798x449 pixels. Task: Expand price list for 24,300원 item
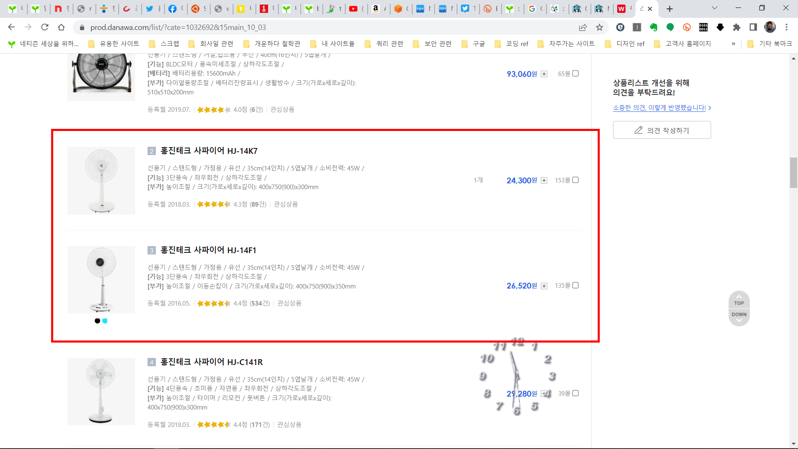(544, 180)
